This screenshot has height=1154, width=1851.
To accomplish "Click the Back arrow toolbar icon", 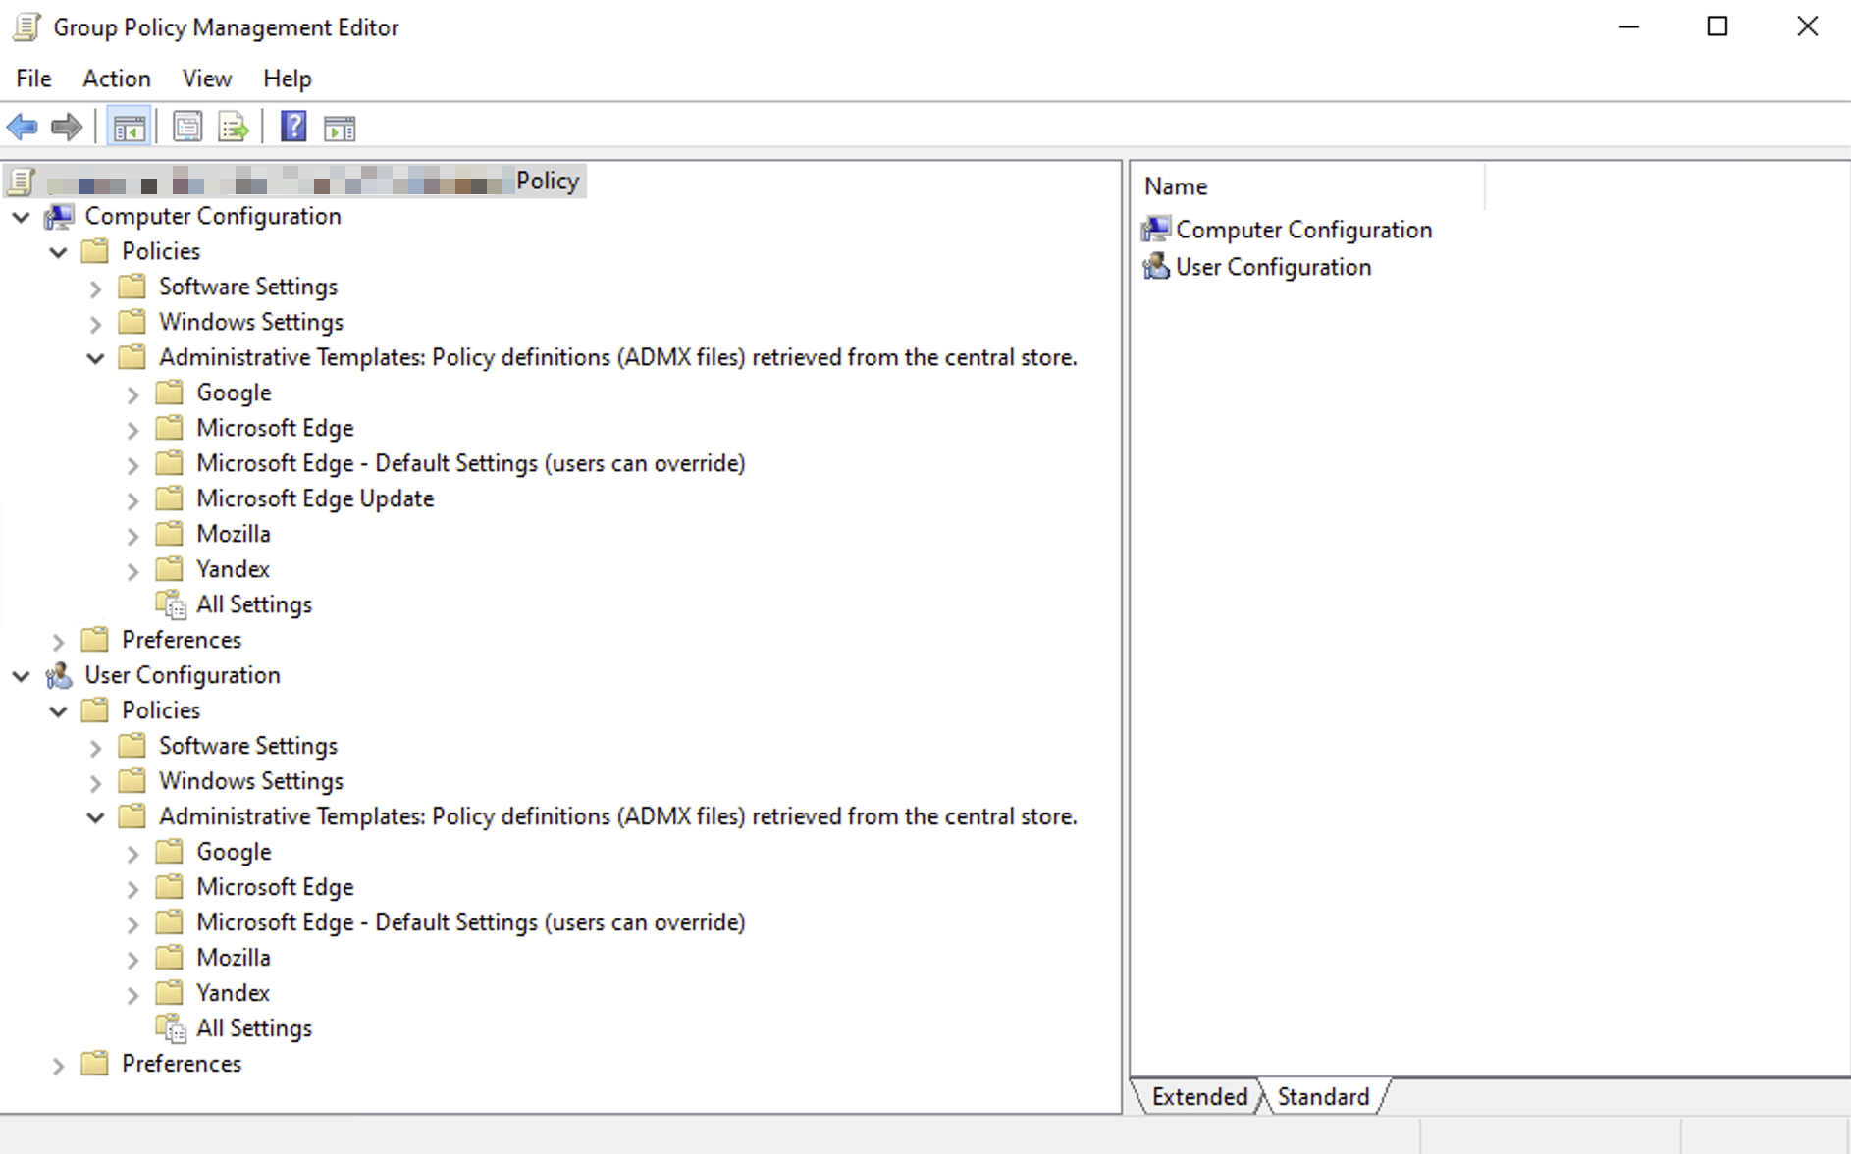I will point(22,128).
